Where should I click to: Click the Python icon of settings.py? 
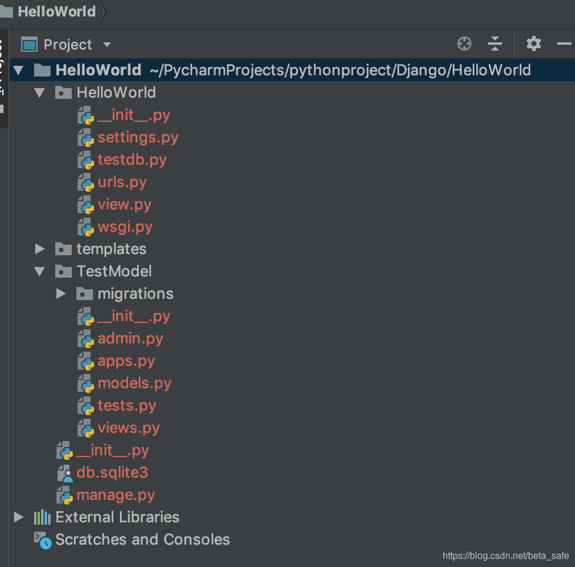86,138
